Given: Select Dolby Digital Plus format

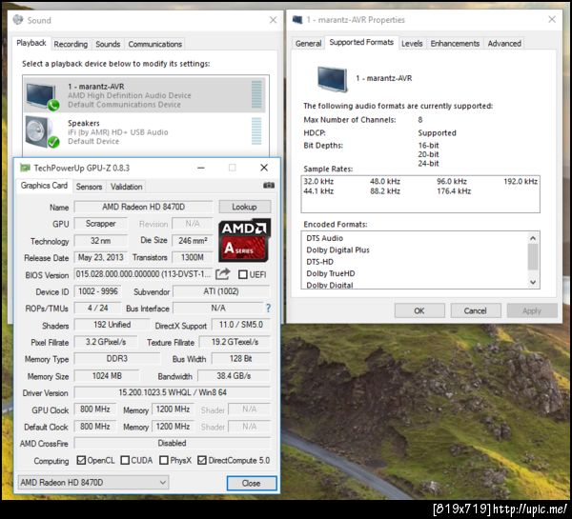Looking at the screenshot, I should point(337,250).
